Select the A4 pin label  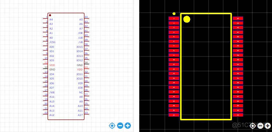point(51,20)
